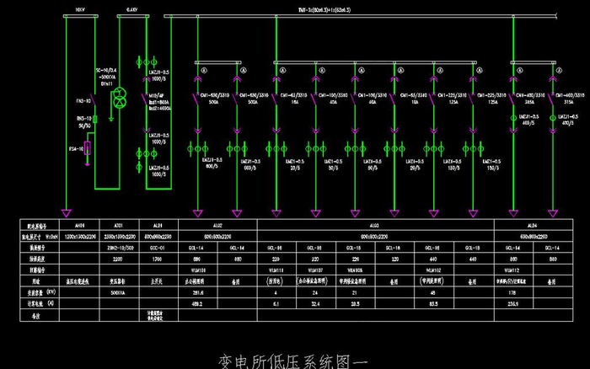Select the WLM107 circuit number cell
590x369 pixels.
pyautogui.click(x=316, y=270)
